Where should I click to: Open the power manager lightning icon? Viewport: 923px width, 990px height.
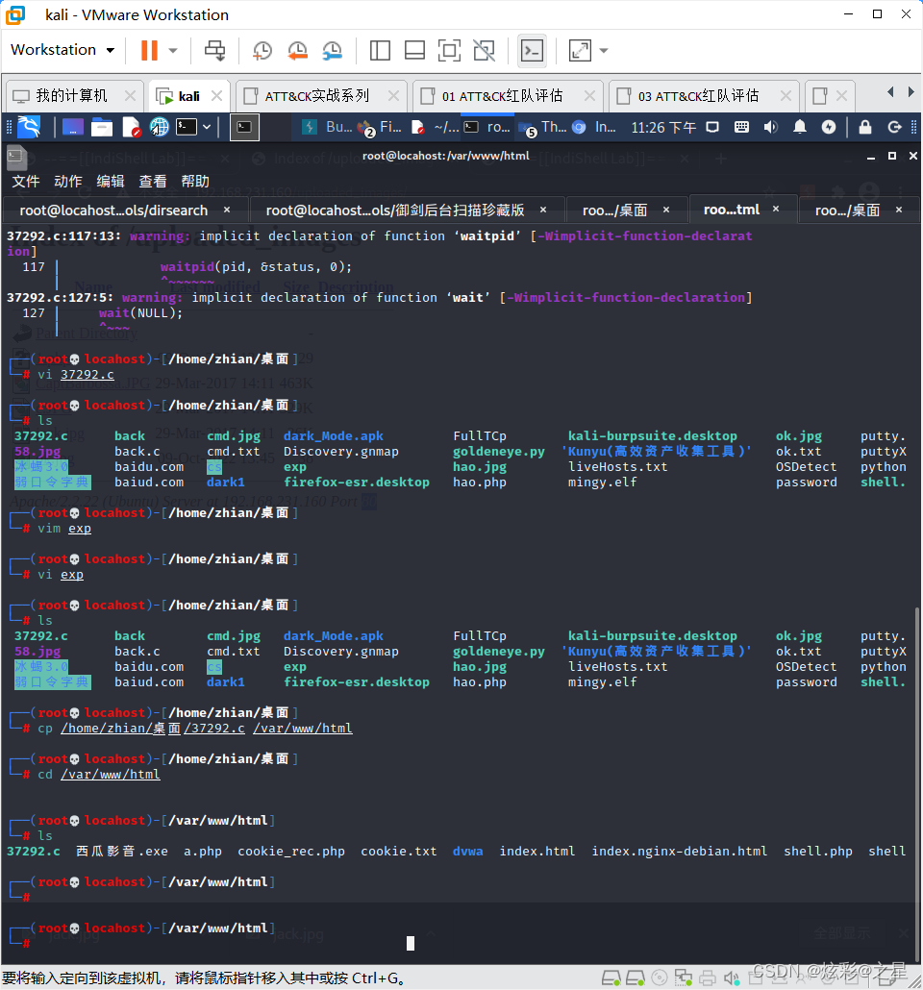pos(829,127)
